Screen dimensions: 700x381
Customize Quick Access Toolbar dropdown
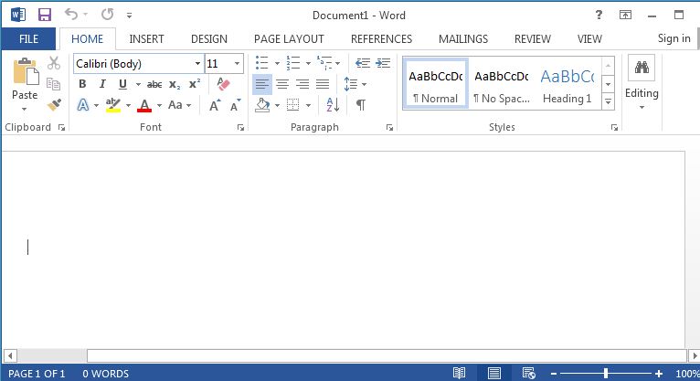[x=129, y=16]
